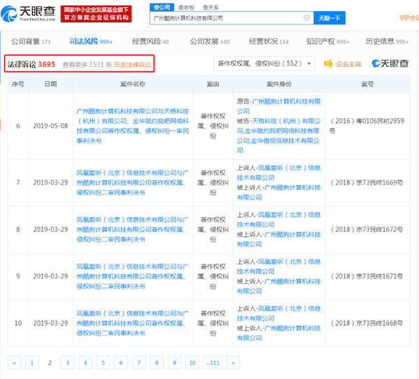Open appellant 凤凰爱听 link in row 10
This screenshot has height=379, width=419.
coord(279,313)
